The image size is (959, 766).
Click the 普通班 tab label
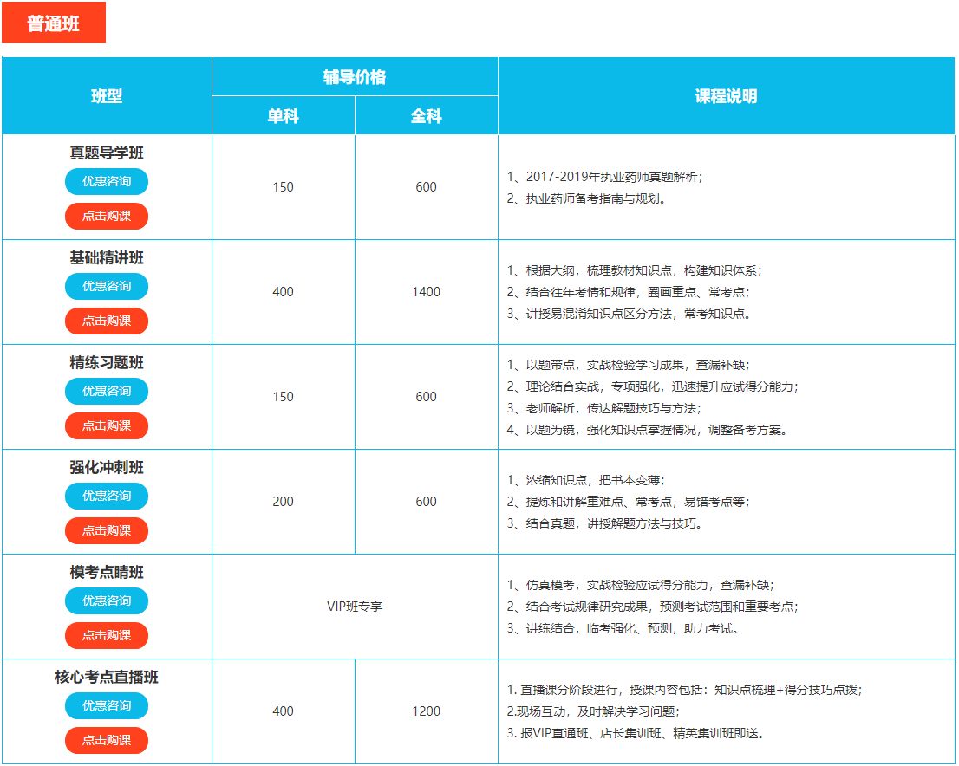pyautogui.click(x=54, y=23)
